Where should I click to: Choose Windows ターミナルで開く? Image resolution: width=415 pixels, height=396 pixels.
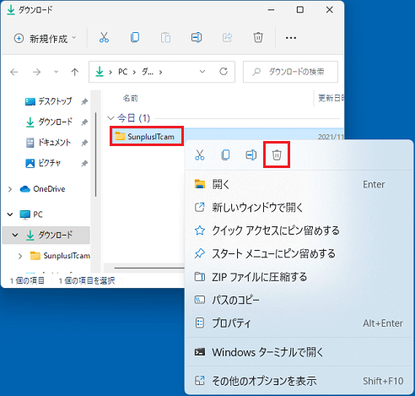(x=299, y=352)
